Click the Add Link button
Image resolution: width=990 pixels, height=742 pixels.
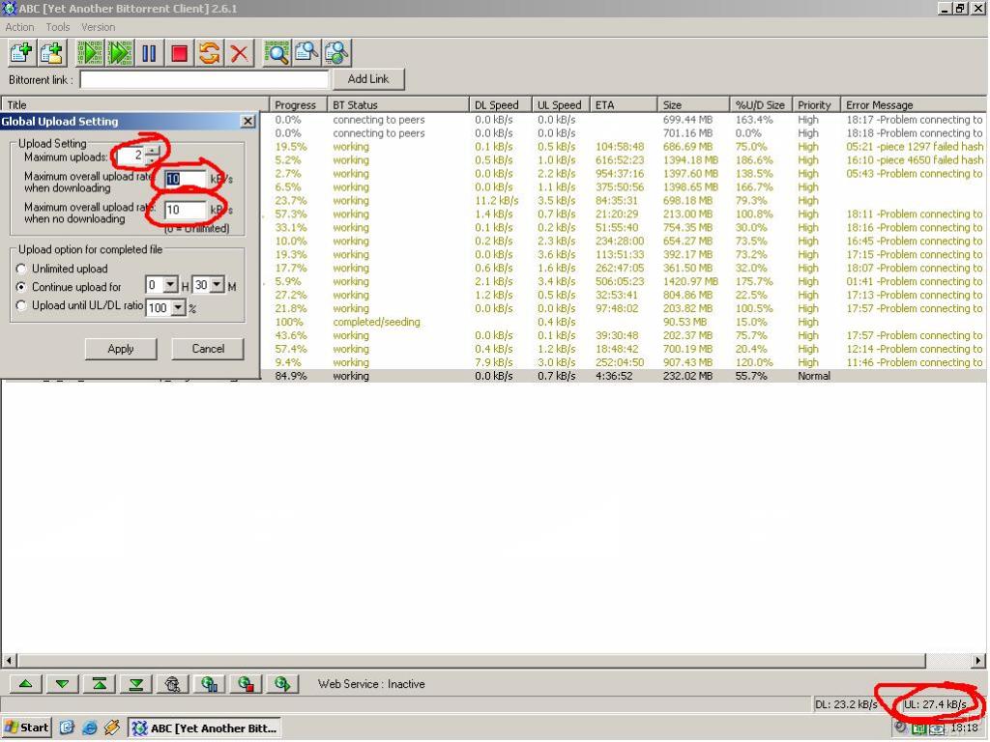pyautogui.click(x=368, y=79)
